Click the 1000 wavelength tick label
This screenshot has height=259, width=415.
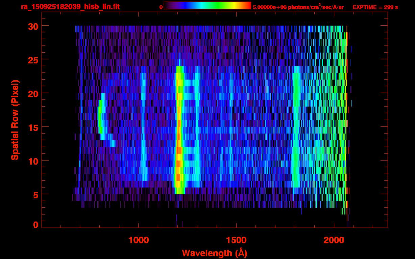(x=138, y=240)
